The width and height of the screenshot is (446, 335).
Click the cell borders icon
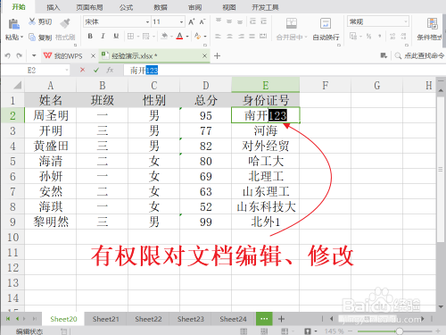click(130, 37)
